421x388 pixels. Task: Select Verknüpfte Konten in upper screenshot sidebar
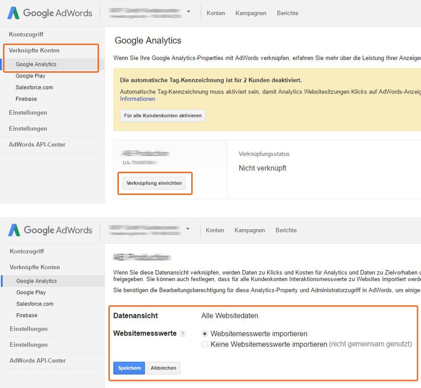pos(34,50)
